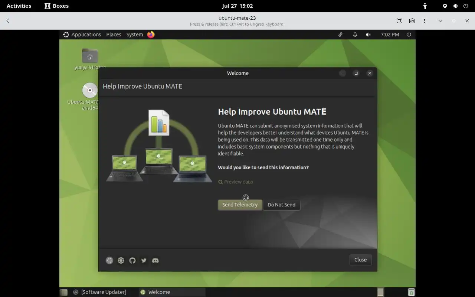Open the three-dot menu in Boxes header
This screenshot has height=297, width=475.
pos(425,21)
